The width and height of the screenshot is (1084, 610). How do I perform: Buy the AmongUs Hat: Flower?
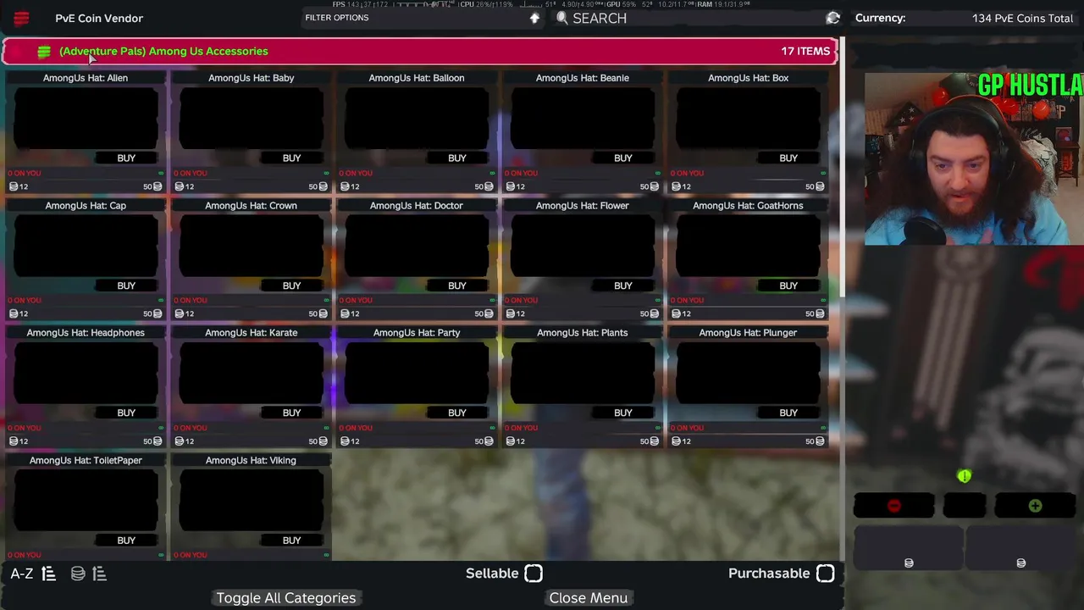click(x=622, y=286)
